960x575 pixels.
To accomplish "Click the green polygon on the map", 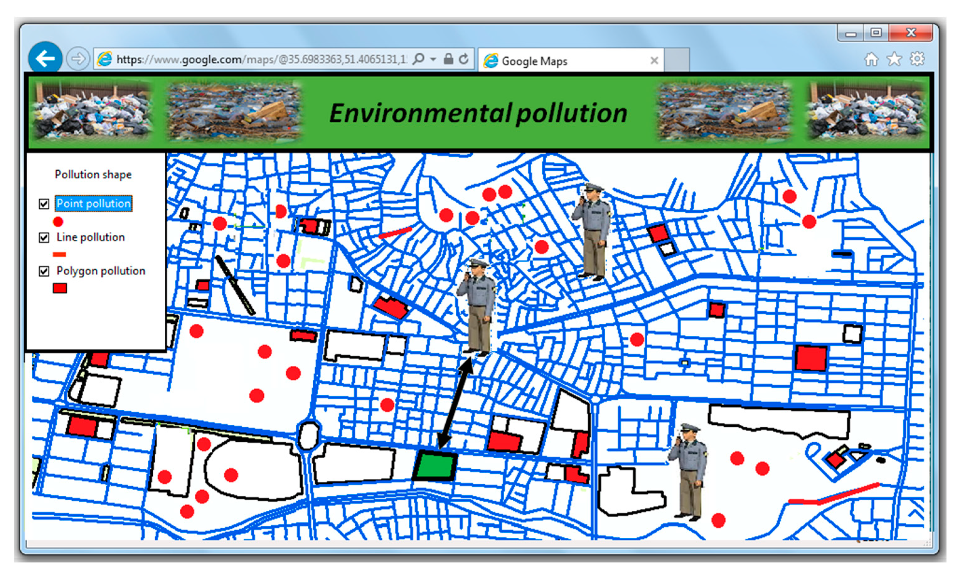I will [436, 466].
